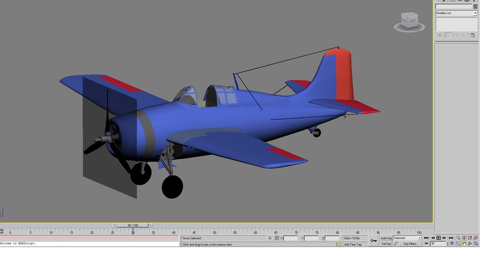Play the animation
The width and height of the screenshot is (484, 272).
pyautogui.click(x=439, y=238)
